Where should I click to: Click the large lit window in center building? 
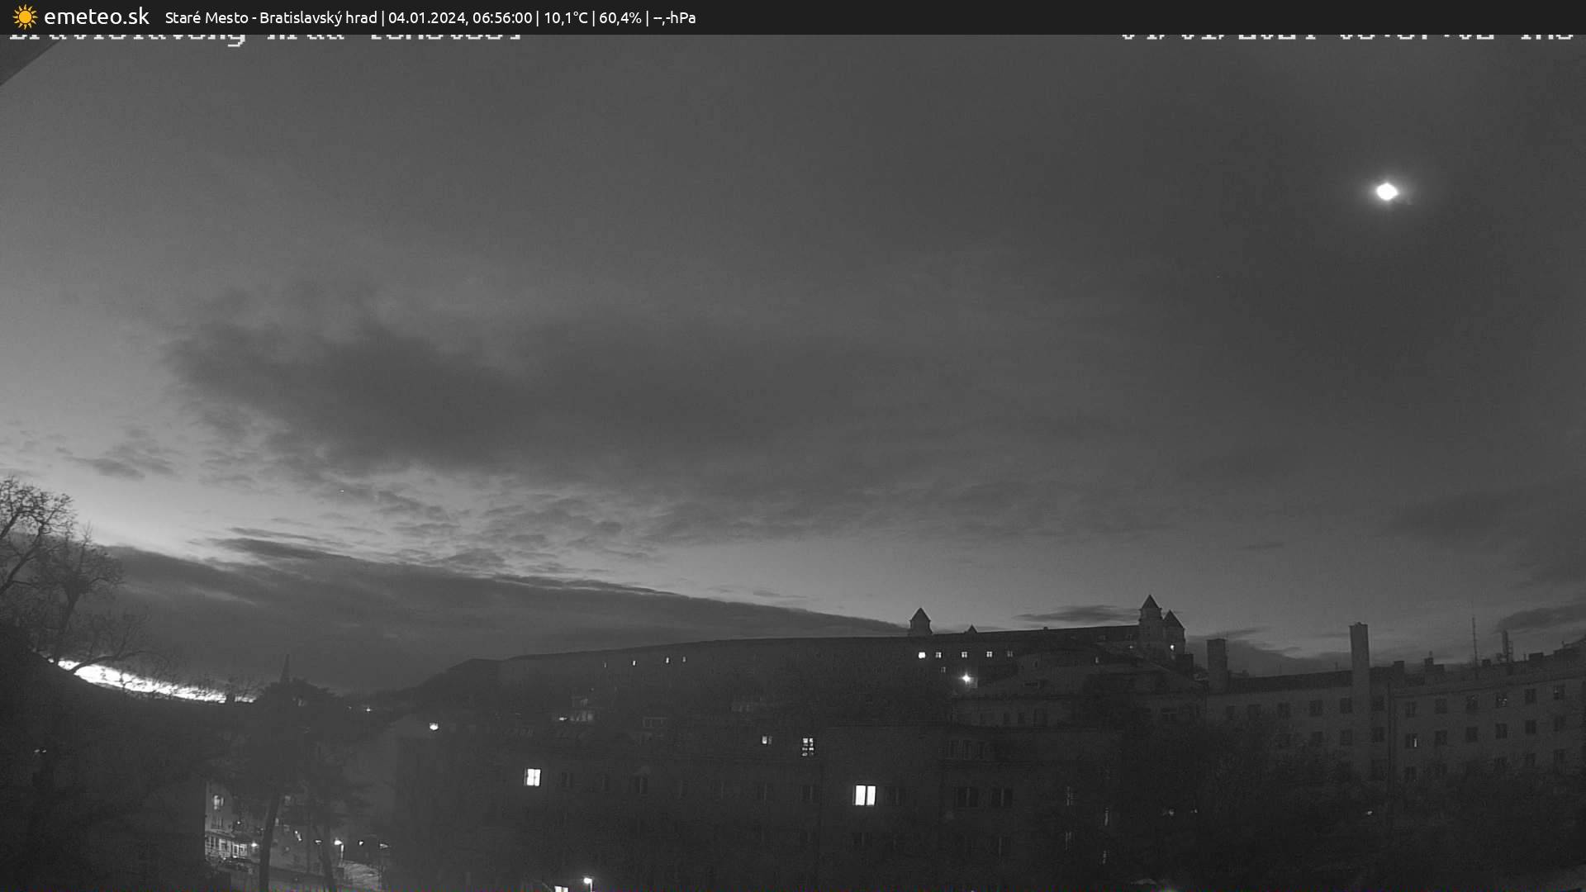tap(864, 795)
